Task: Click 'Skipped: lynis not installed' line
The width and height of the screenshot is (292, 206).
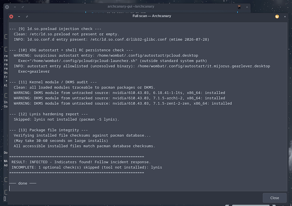Action: click(66, 119)
